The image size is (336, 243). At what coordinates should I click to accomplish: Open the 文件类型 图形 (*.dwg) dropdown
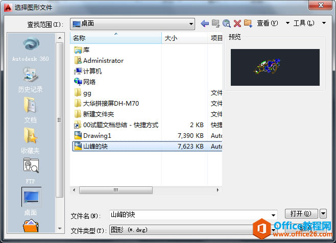pyautogui.click(x=273, y=230)
